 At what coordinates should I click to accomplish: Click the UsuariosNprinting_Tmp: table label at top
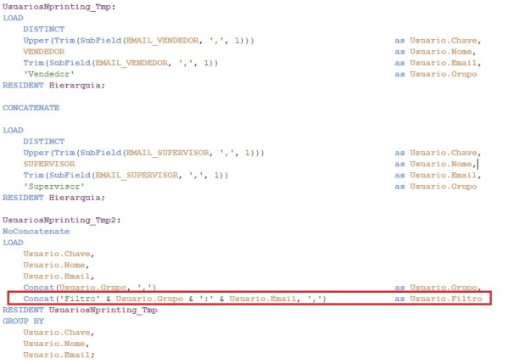tap(59, 6)
